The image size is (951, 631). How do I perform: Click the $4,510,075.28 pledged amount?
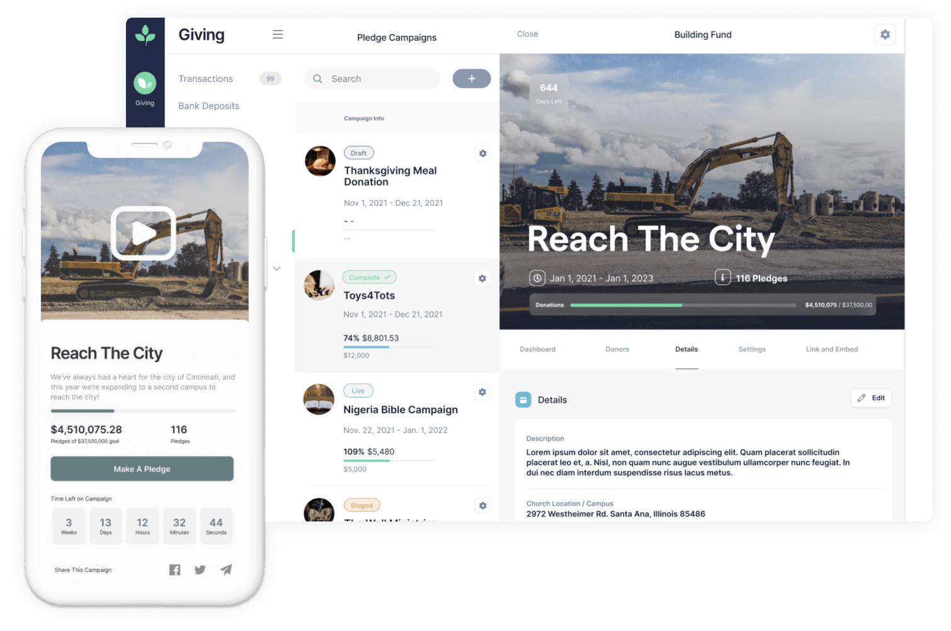(x=86, y=429)
